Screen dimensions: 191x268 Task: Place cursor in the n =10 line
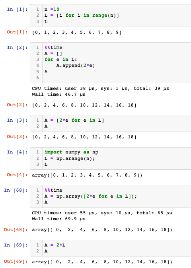[52, 9]
